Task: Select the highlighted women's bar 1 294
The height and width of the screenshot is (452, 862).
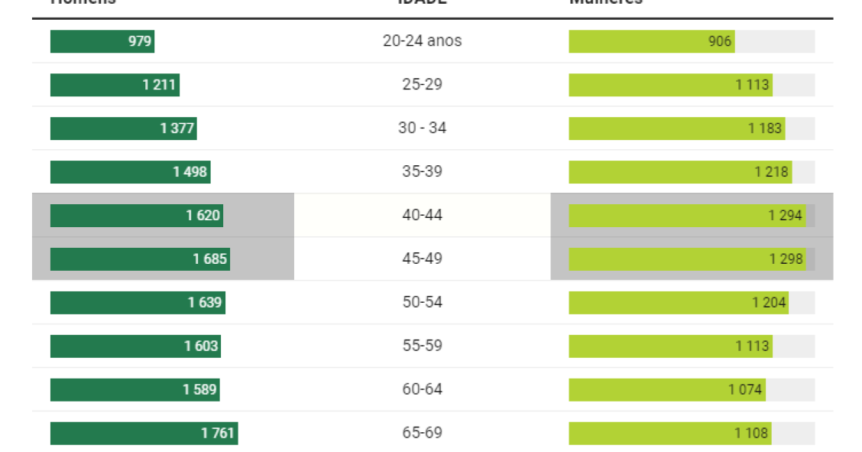Action: coord(688,216)
